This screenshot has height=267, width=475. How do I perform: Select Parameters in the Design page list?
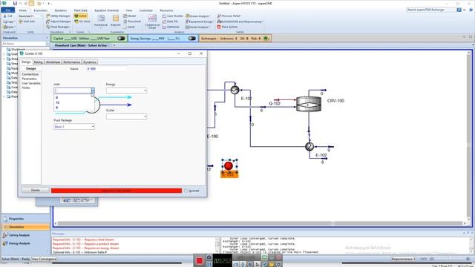tap(30, 79)
